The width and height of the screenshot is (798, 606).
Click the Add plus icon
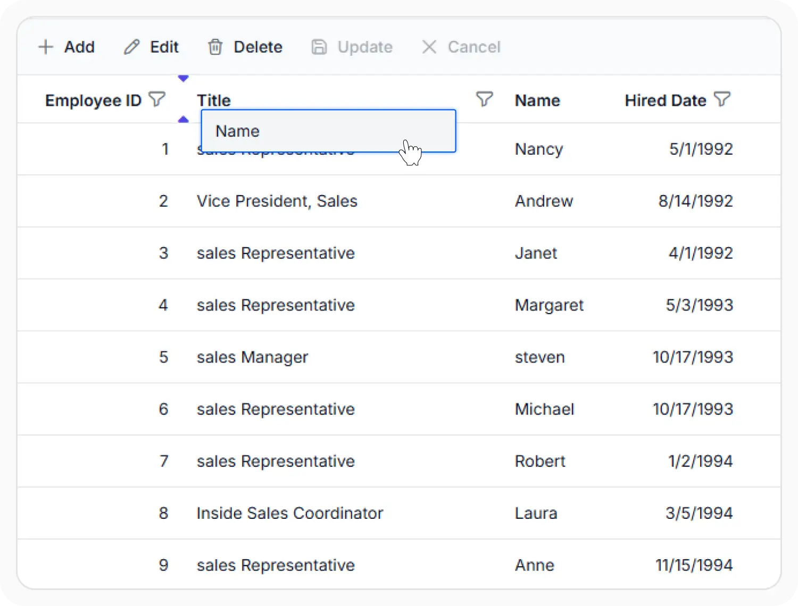coord(46,47)
